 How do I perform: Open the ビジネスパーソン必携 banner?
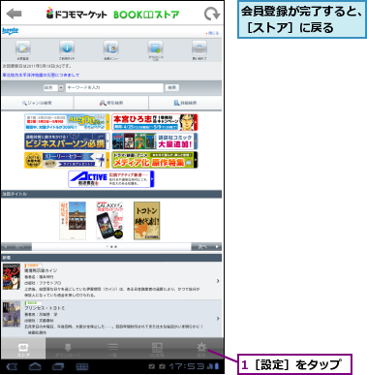coord(67,141)
